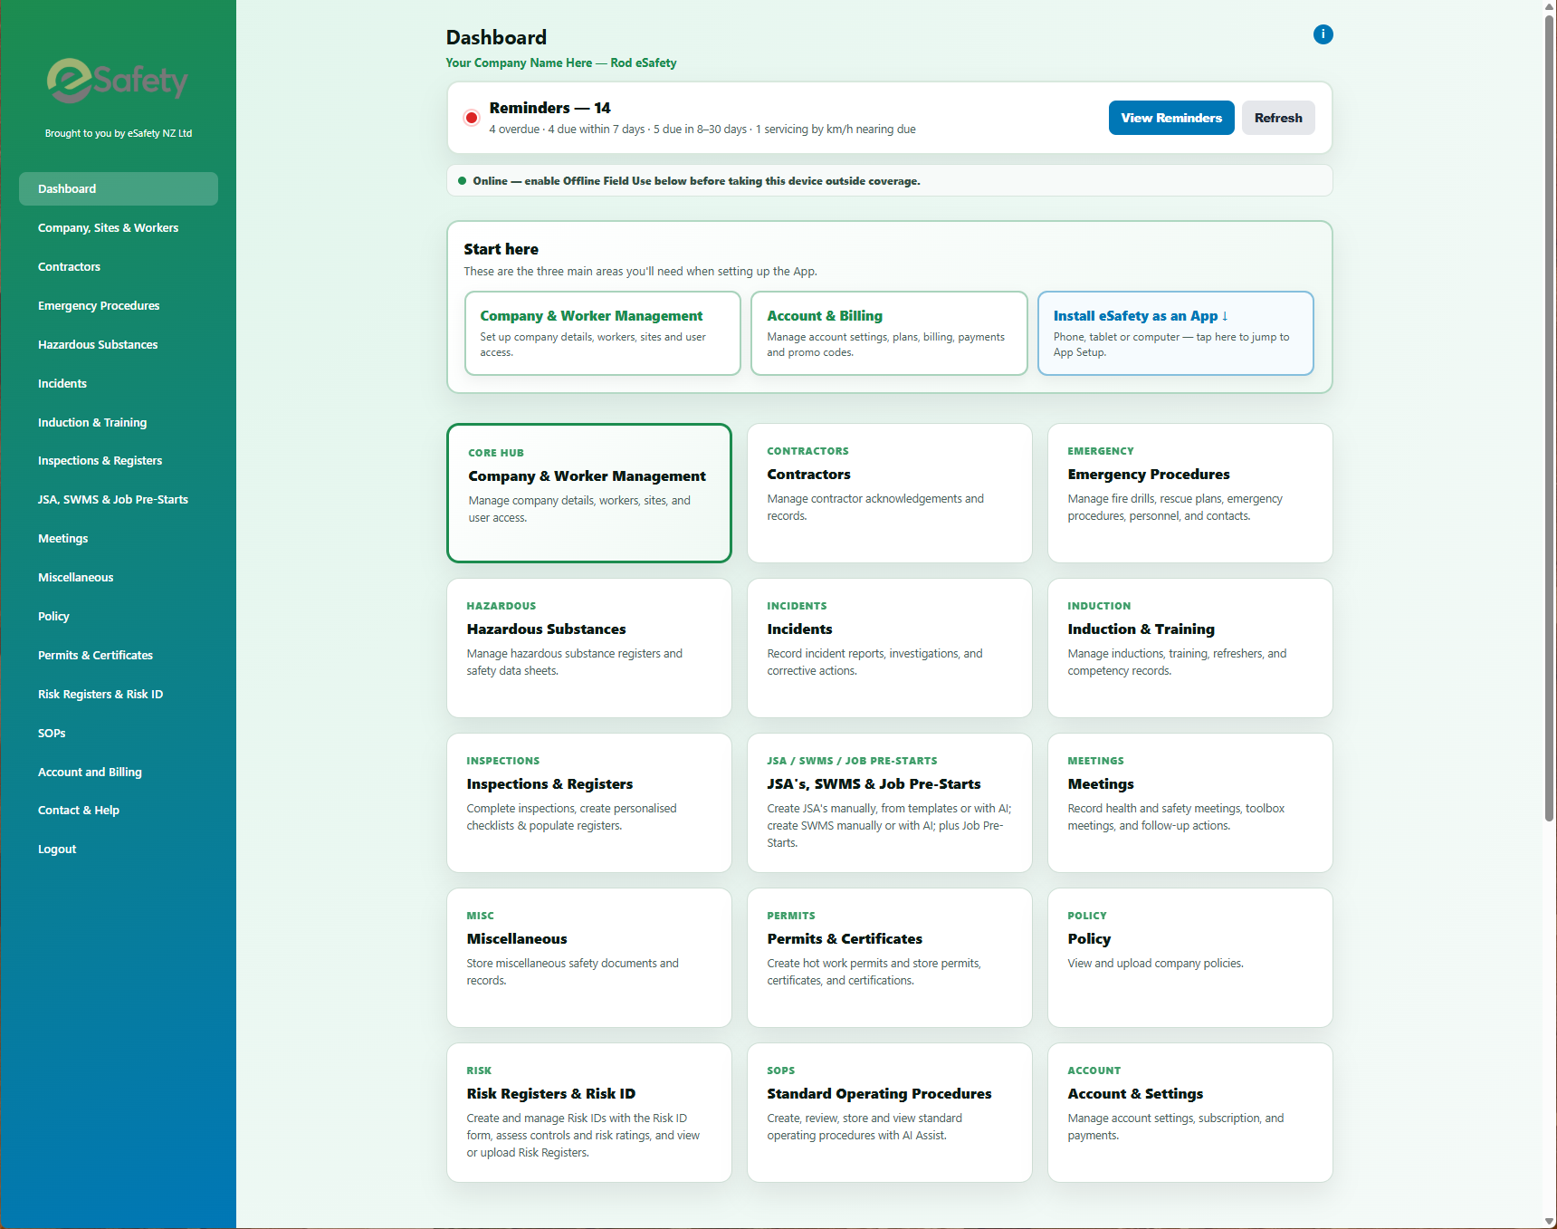The height and width of the screenshot is (1229, 1557).
Task: Click the 'Start here' heading
Action: pyautogui.click(x=501, y=249)
